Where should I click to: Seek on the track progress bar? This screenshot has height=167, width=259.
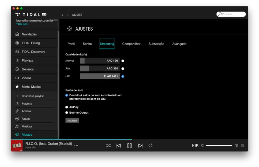click(129, 139)
